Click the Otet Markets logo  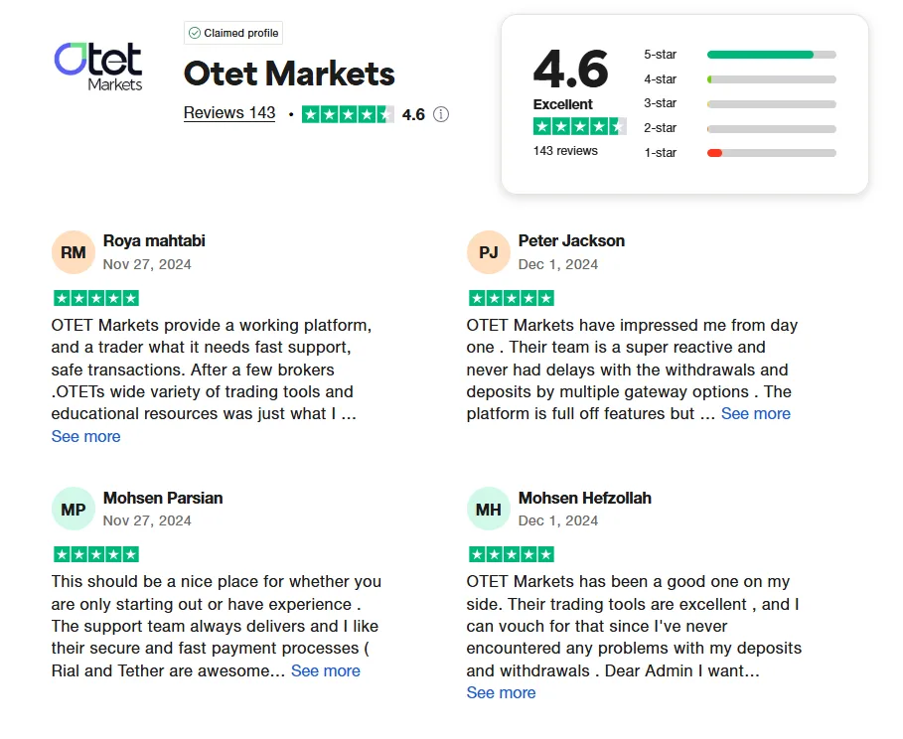click(x=98, y=66)
